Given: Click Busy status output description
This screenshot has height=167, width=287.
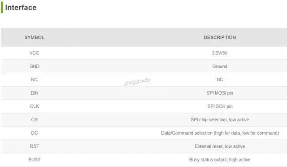Looking at the screenshot, I should (x=220, y=160).
